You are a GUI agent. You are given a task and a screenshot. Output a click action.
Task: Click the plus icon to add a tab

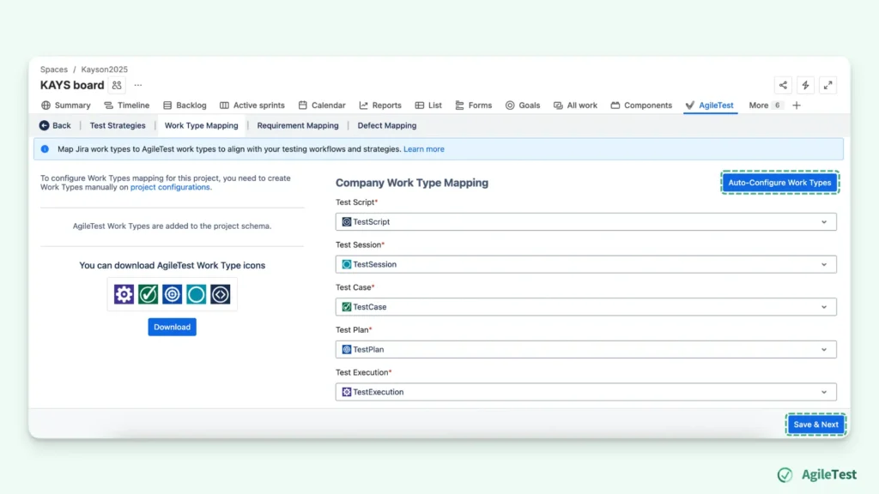pyautogui.click(x=797, y=105)
